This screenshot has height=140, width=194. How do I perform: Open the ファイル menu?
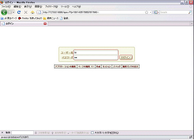tap(6, 6)
